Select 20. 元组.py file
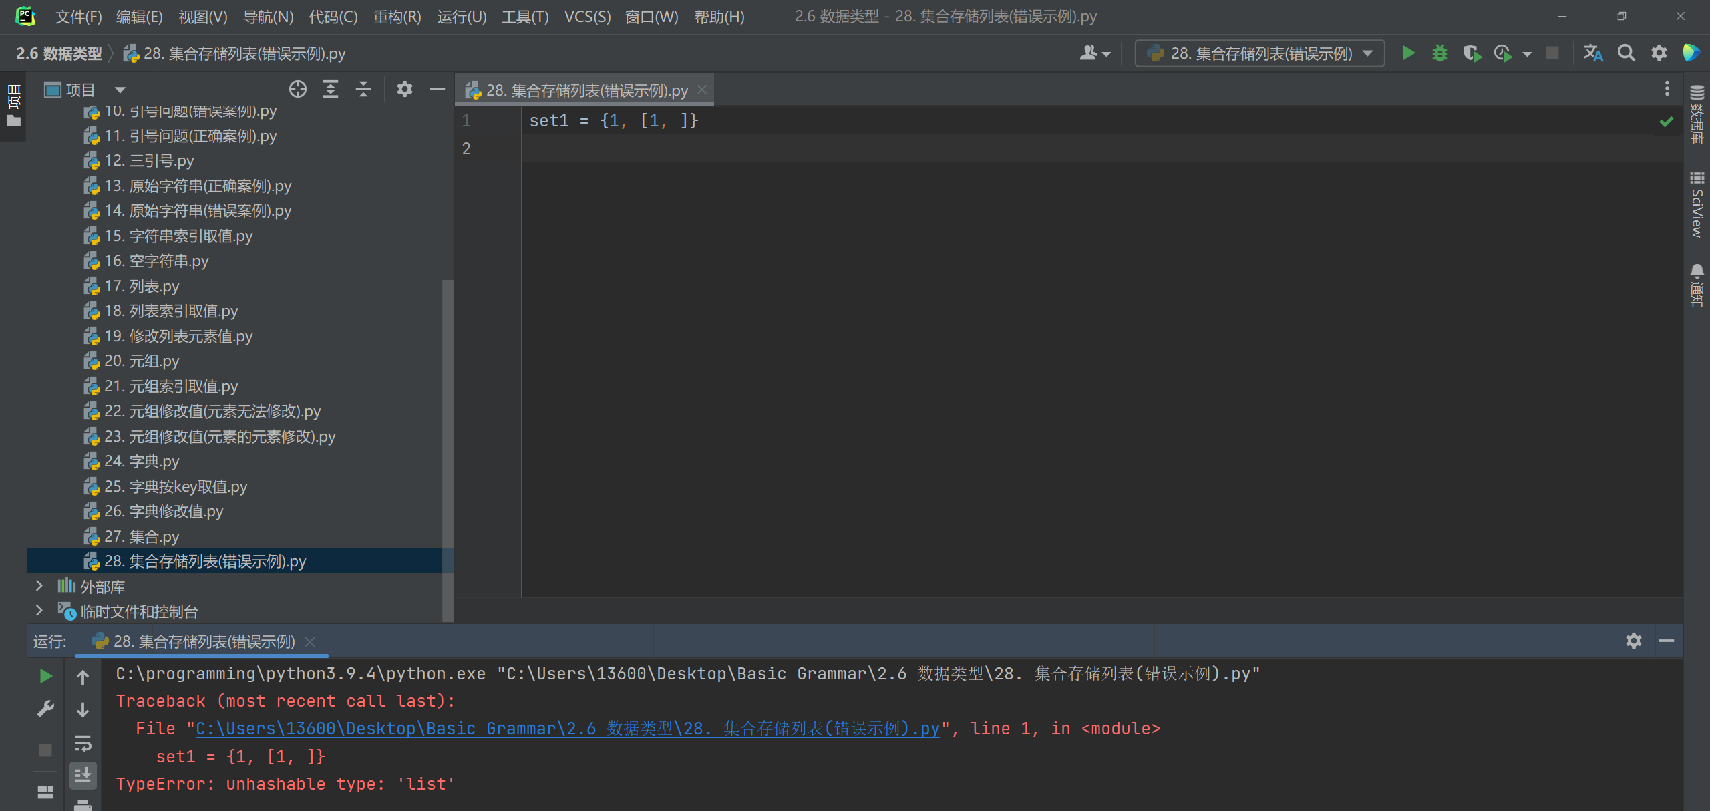Screen dimensions: 1710x811 pos(142,361)
